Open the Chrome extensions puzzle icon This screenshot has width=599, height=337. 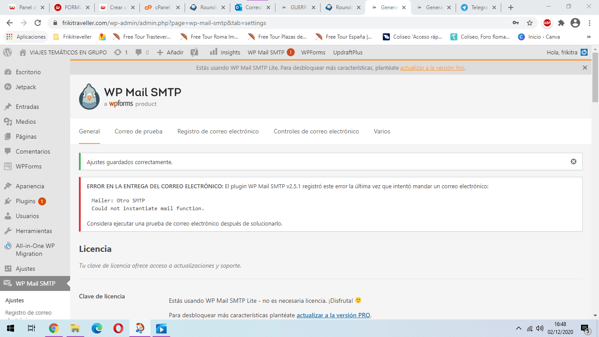pos(561,23)
